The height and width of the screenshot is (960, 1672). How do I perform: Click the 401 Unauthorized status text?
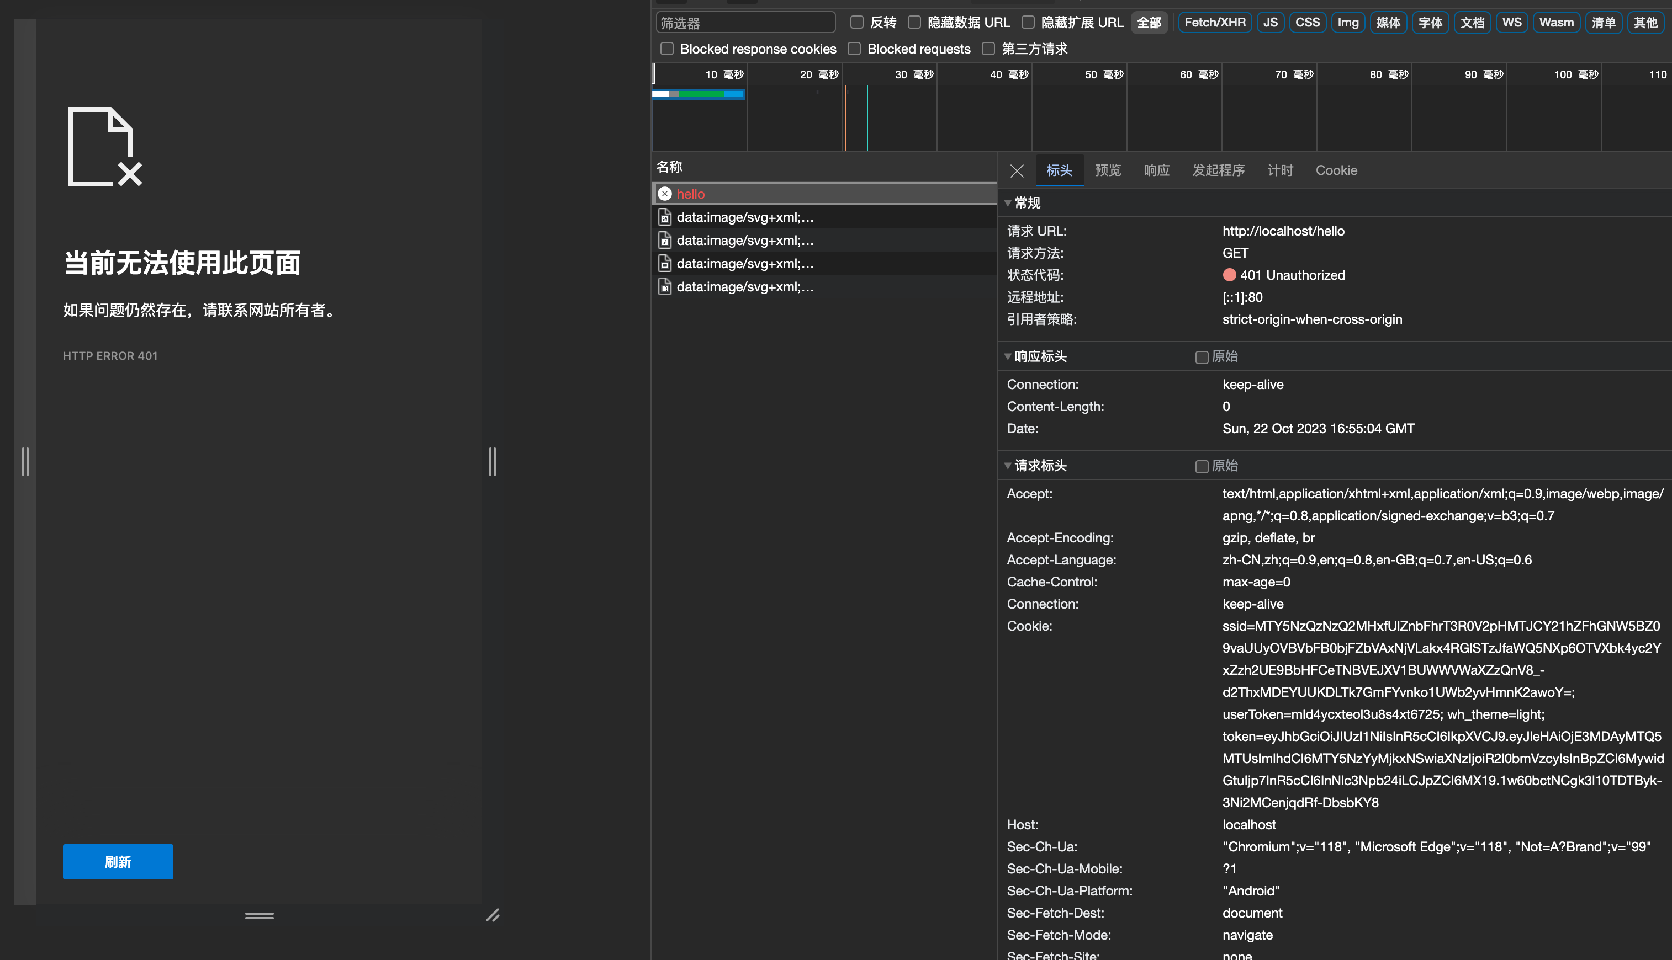point(1292,275)
